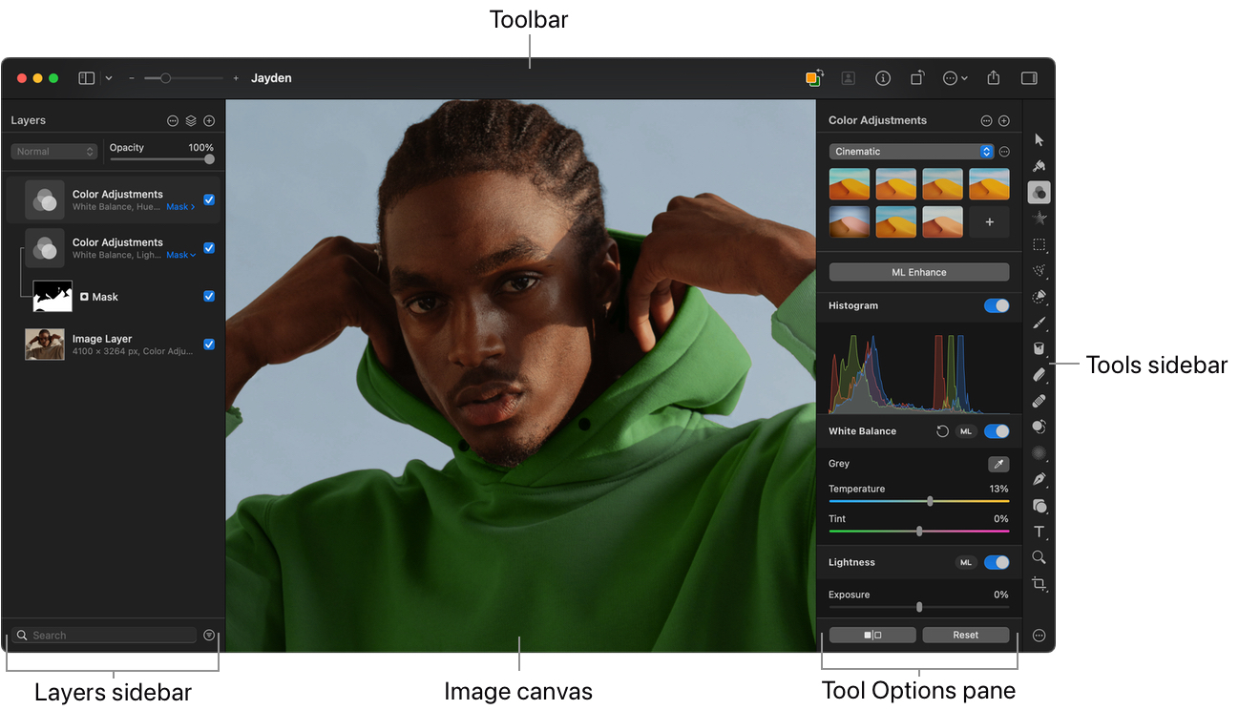Select the Paint brush tool
The width and height of the screenshot is (1239, 710).
(x=1039, y=323)
